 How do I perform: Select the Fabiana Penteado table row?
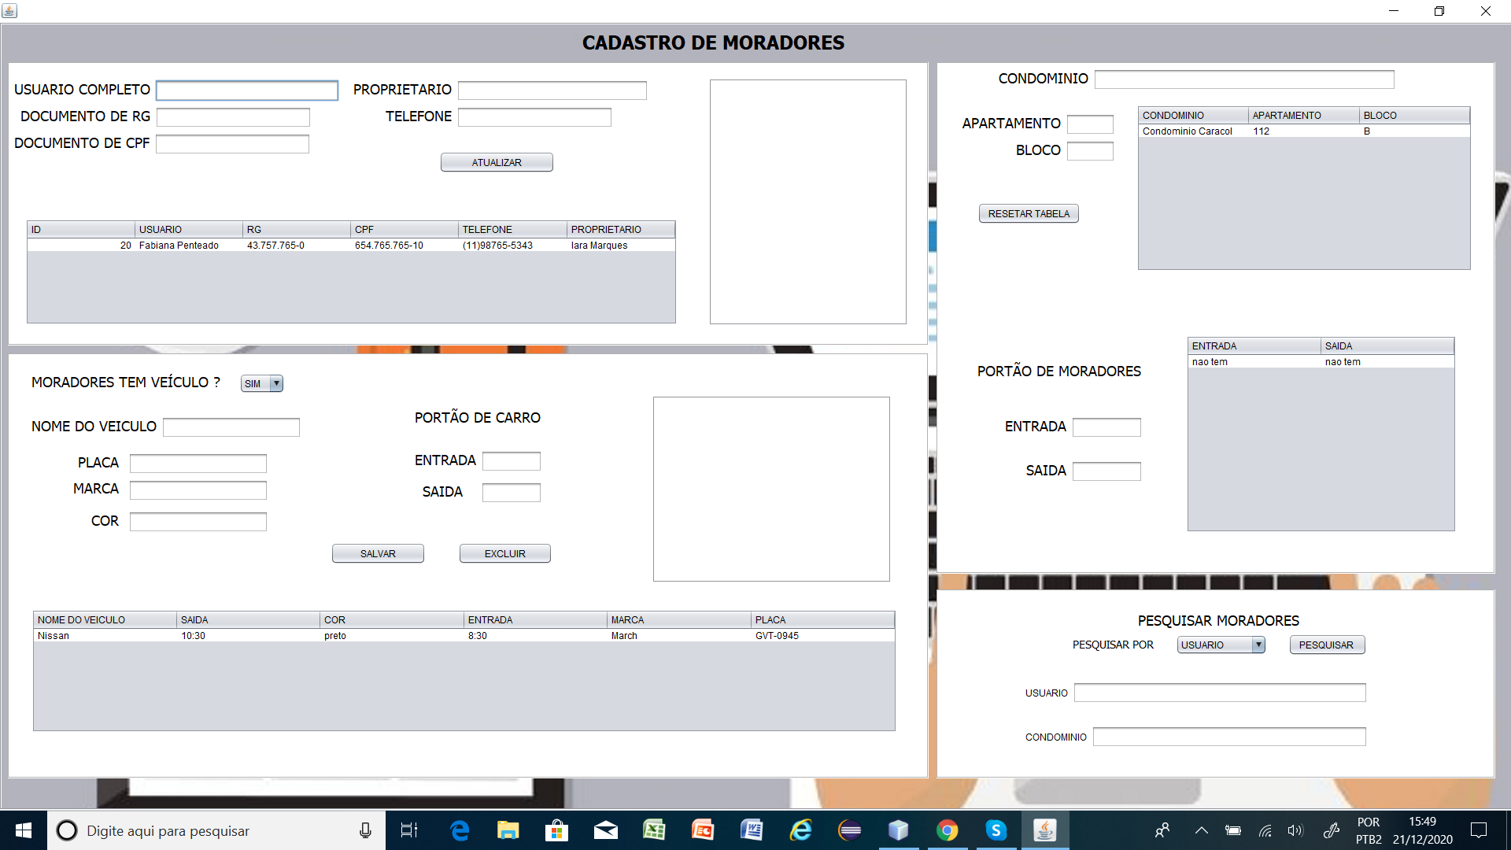(x=351, y=246)
